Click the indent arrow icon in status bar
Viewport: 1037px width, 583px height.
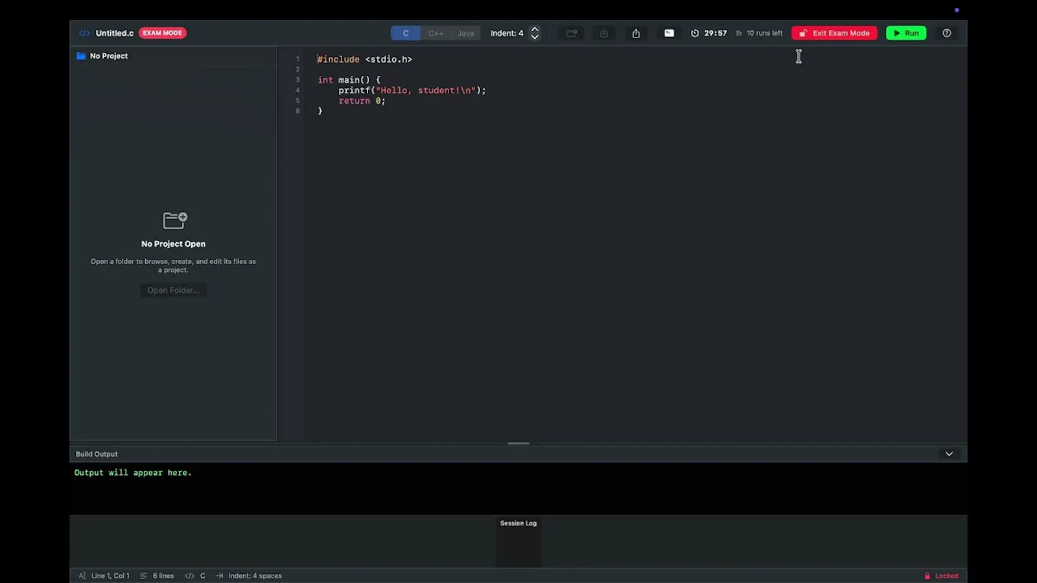pos(219,575)
